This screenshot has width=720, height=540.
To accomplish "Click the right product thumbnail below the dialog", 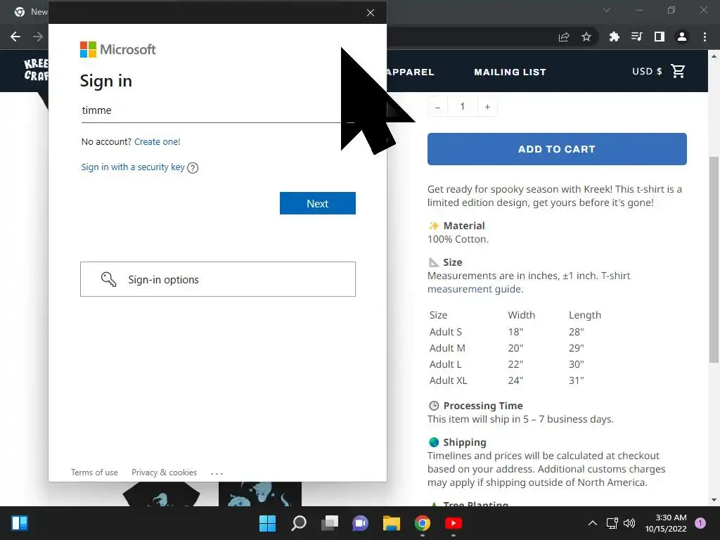I will point(260,494).
